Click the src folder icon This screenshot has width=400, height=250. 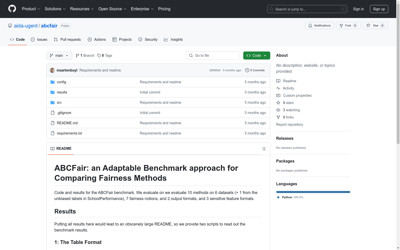click(x=52, y=102)
